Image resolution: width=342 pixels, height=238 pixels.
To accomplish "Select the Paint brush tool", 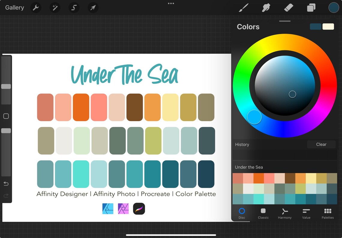I will pos(244,7).
